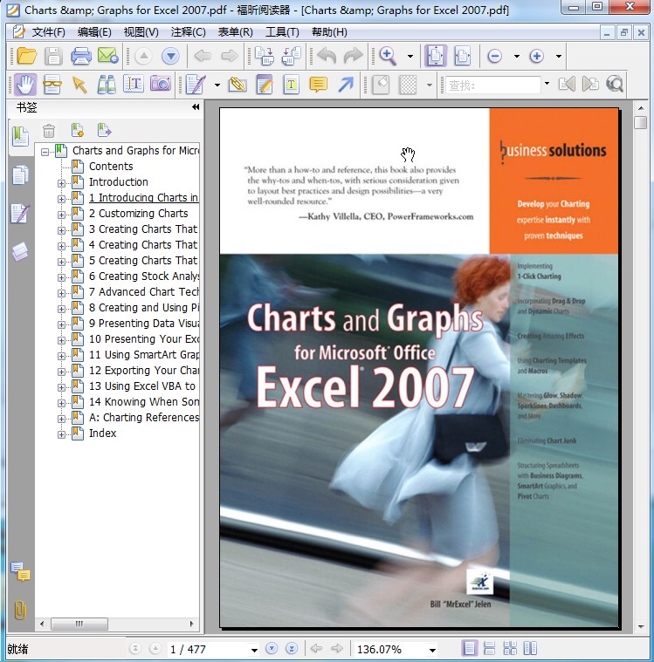Click the Print icon in toolbar
The height and width of the screenshot is (662, 654).
coord(80,57)
